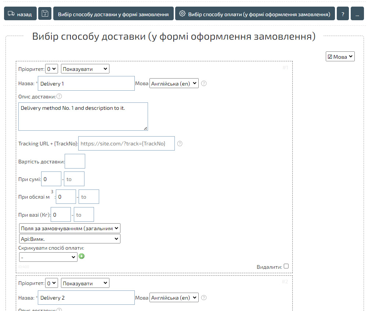Open Вибір способу доставки у формі замовлення tab

click(x=113, y=14)
